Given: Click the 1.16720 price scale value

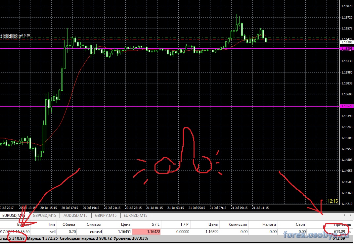Looking at the screenshot, I should [x=347, y=18].
